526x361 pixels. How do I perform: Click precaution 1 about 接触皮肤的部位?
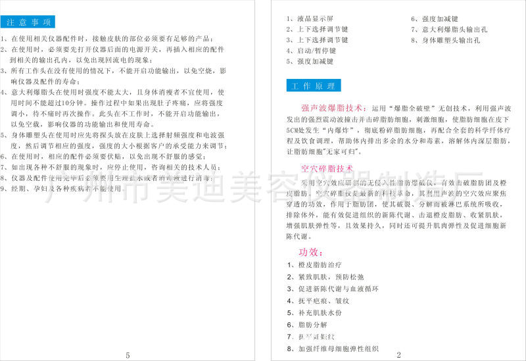(107, 39)
